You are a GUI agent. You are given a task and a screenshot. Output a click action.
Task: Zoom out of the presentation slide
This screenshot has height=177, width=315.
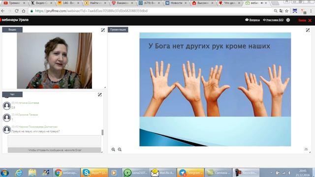click(120, 149)
